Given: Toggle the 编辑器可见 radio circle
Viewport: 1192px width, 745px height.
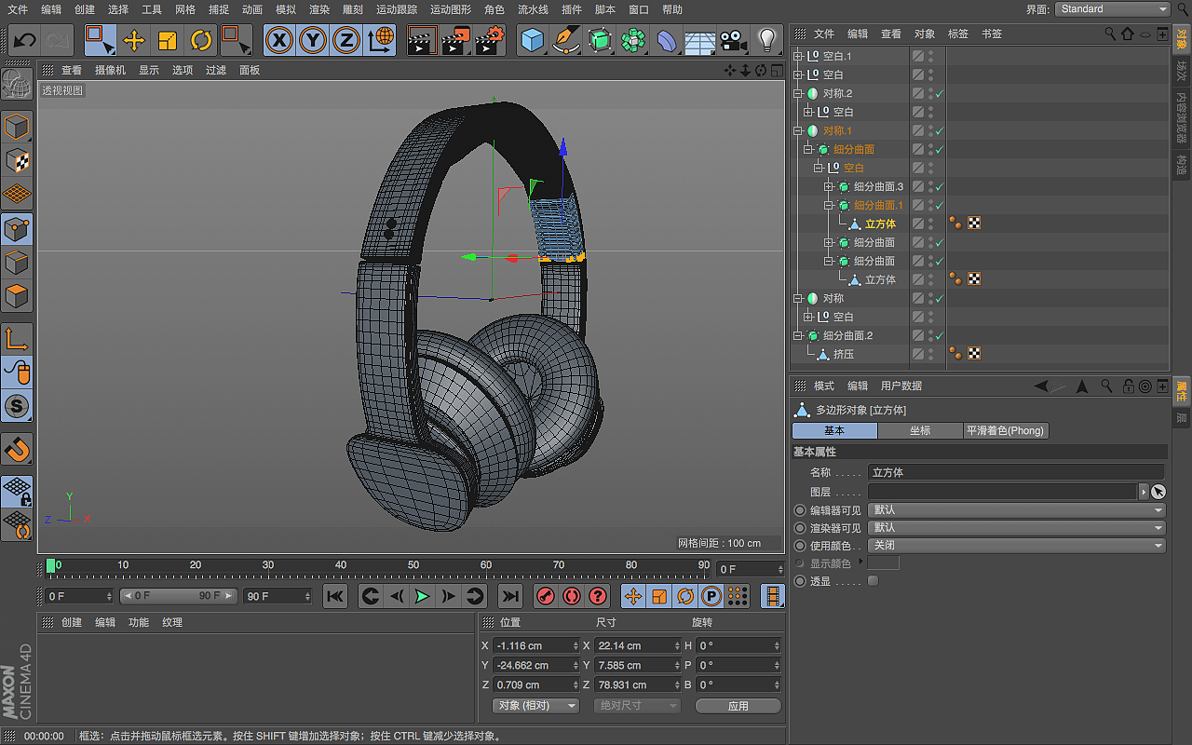Looking at the screenshot, I should [800, 510].
